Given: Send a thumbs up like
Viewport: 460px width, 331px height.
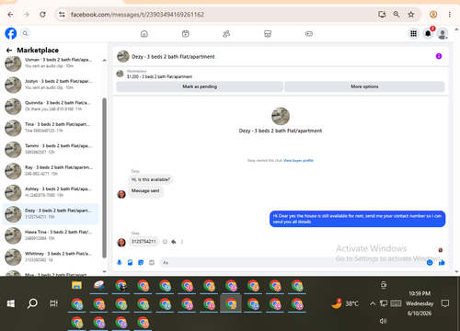Looking at the screenshot, I should [442, 263].
